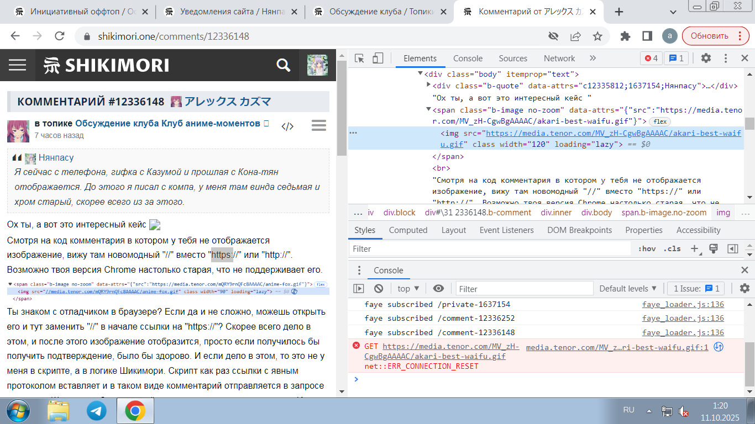Viewport: 755px width, 424px height.
Task: Switch to the Network tab
Action: (559, 59)
